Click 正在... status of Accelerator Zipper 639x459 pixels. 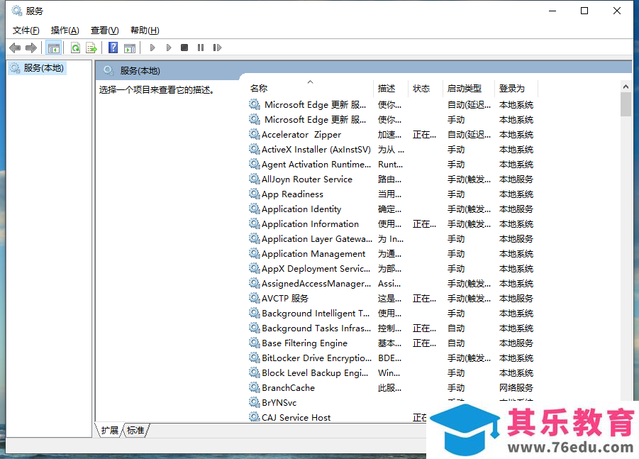click(424, 135)
